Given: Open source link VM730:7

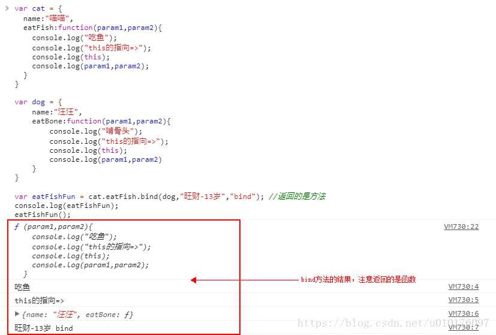Looking at the screenshot, I should [x=464, y=327].
